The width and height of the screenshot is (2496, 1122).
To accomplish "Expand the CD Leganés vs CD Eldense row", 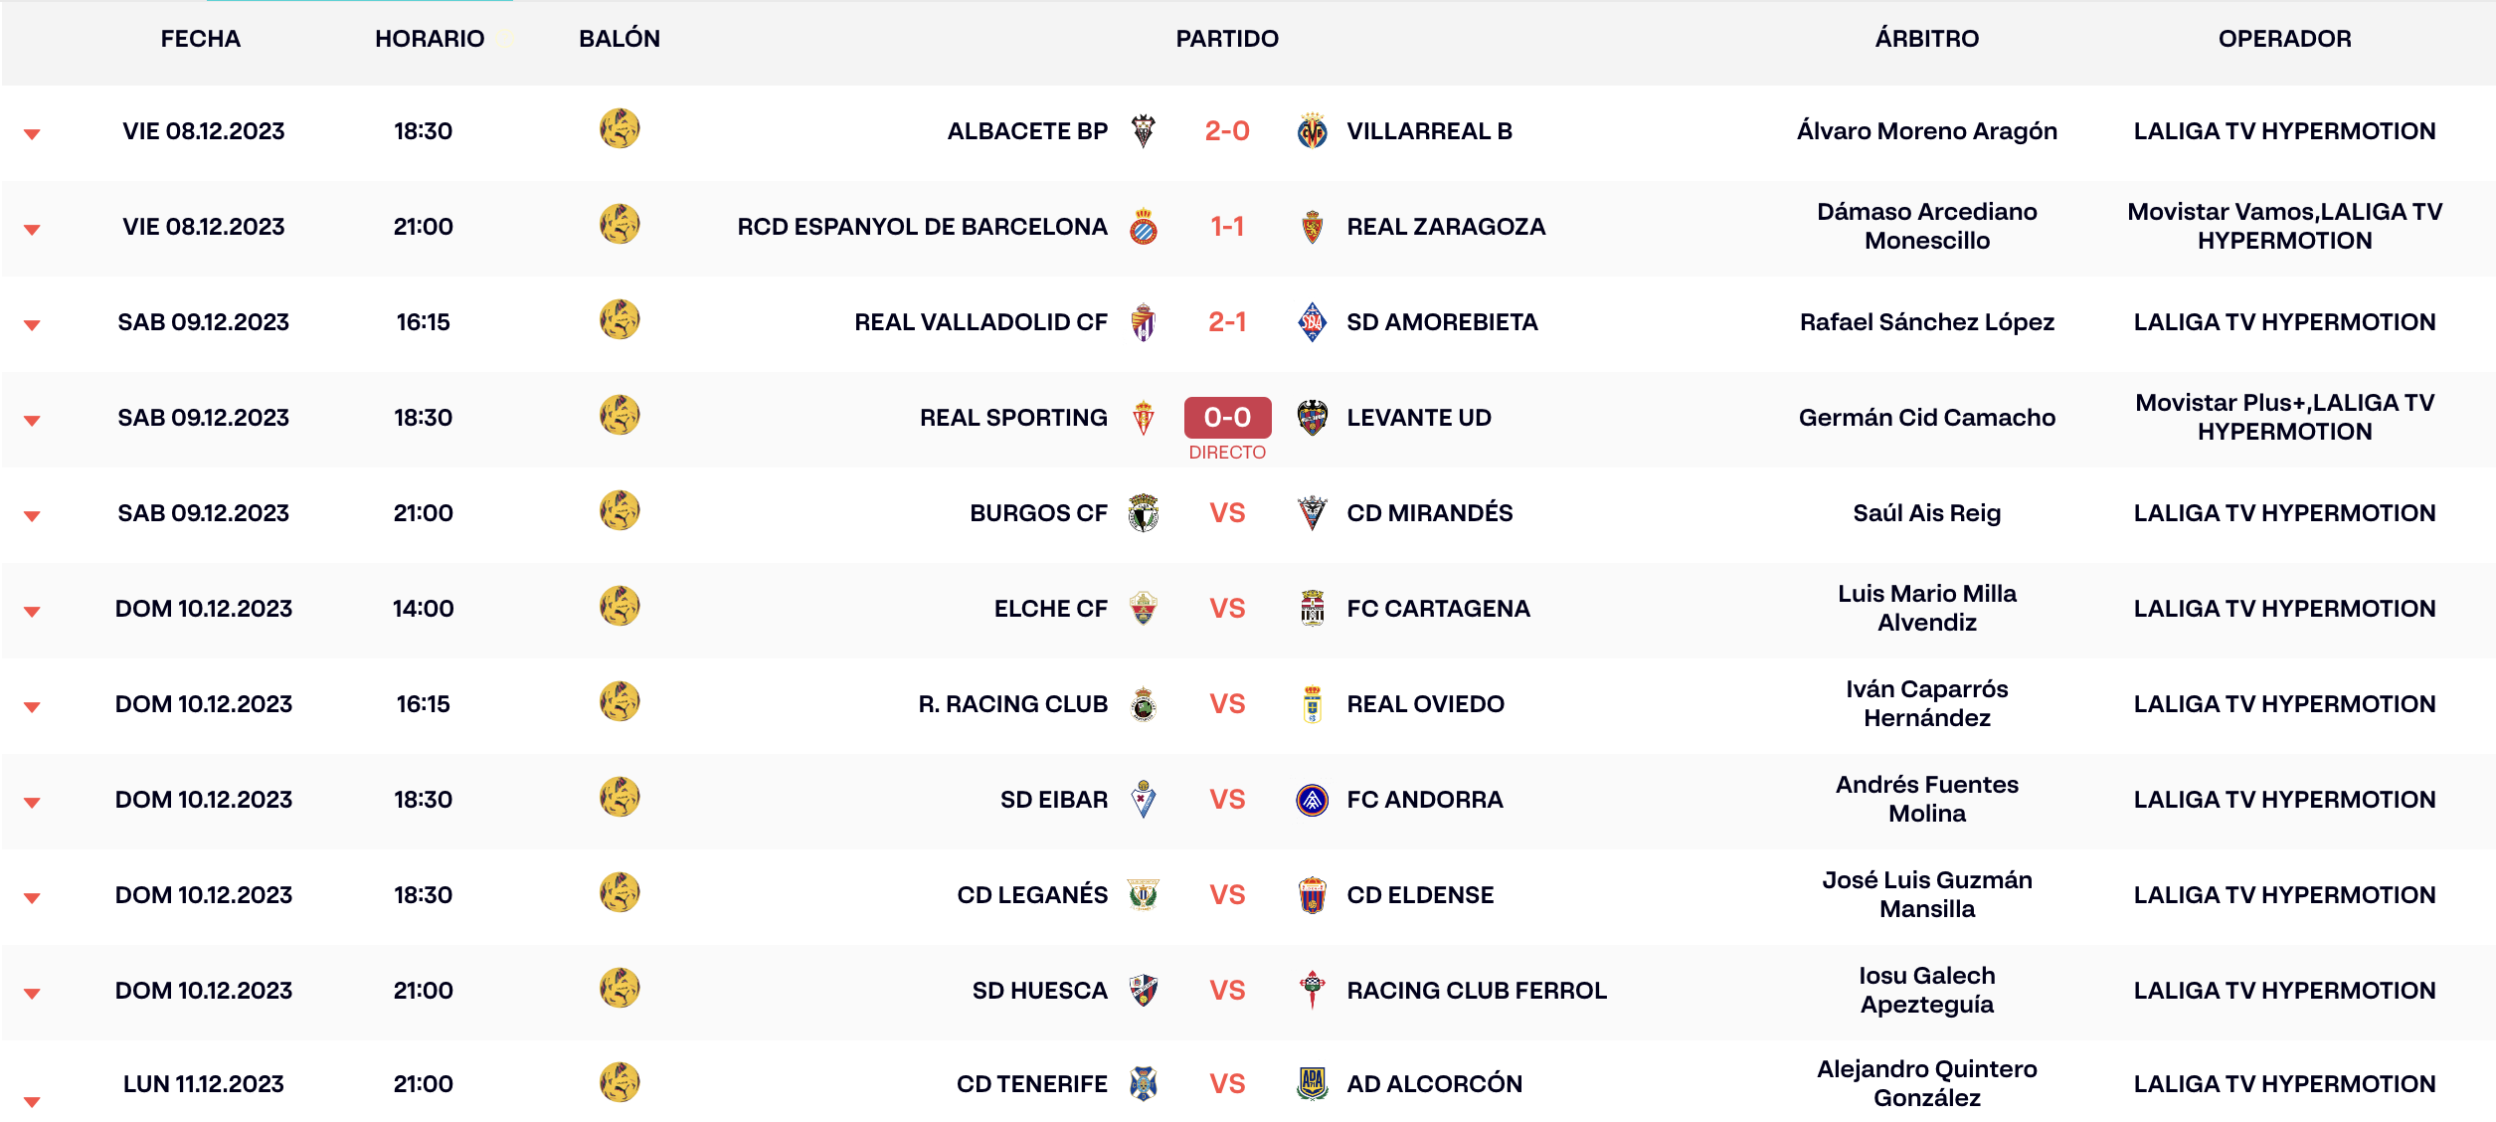I will click(x=32, y=898).
